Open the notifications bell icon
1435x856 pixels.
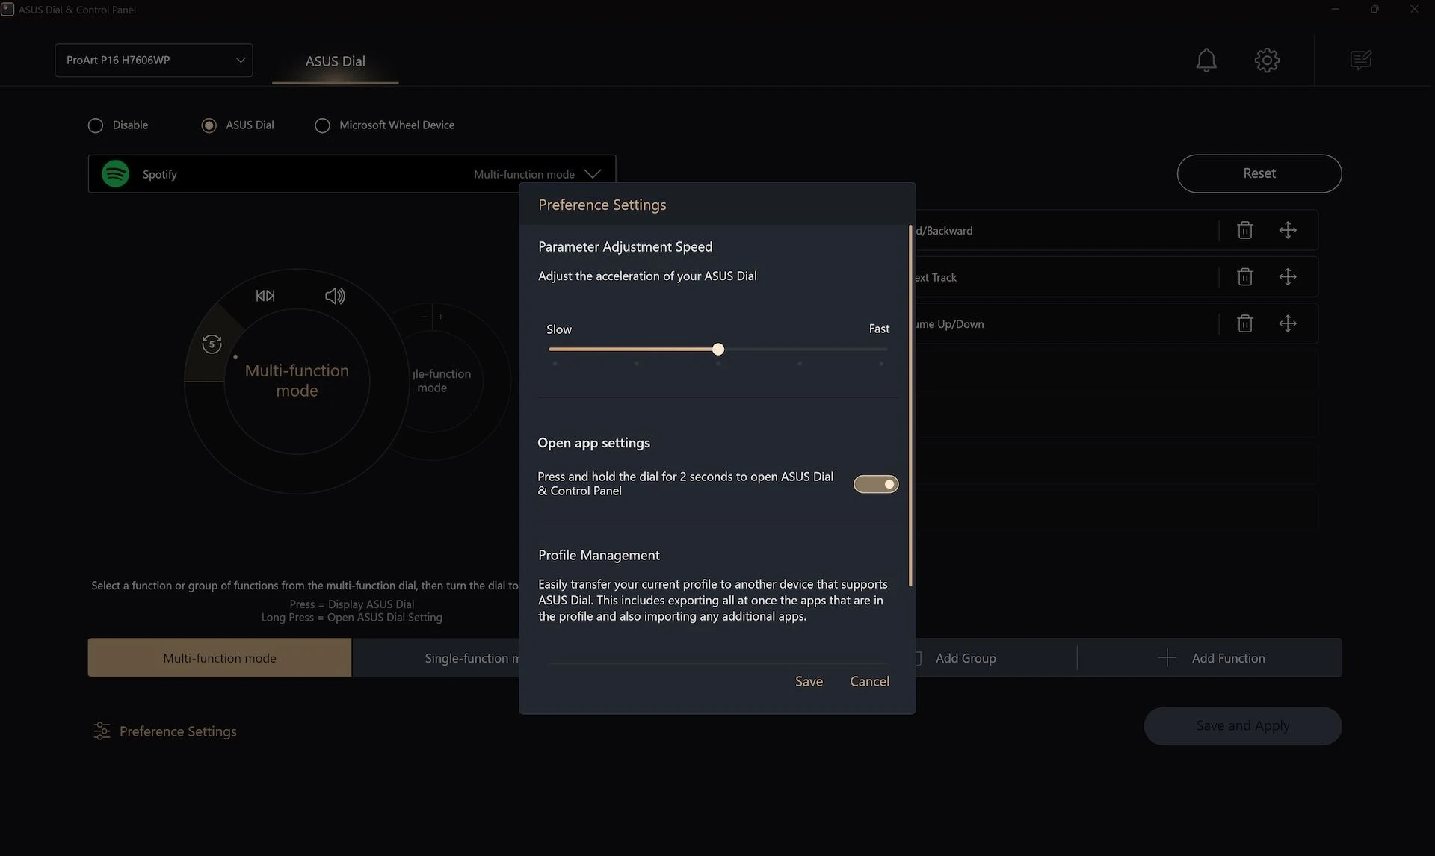[x=1206, y=60]
